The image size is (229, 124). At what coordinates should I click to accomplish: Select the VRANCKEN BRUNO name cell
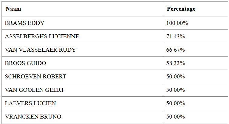(x=82, y=116)
